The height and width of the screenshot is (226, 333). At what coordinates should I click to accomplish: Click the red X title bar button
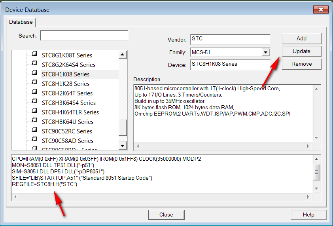tap(321, 9)
